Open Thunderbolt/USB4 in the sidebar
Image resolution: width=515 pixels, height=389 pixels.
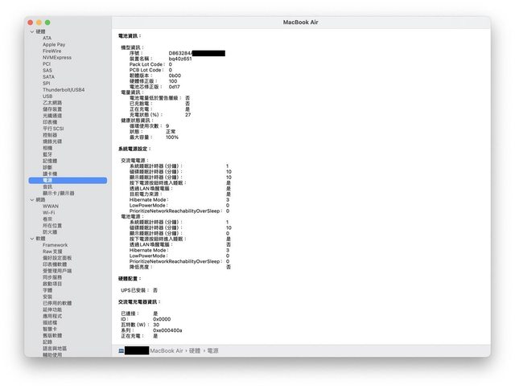click(x=64, y=90)
